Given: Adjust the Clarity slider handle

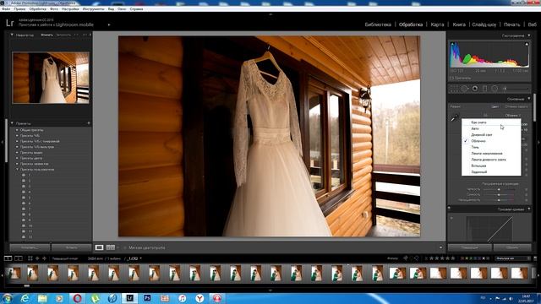Looking at the screenshot, I should [x=499, y=189].
